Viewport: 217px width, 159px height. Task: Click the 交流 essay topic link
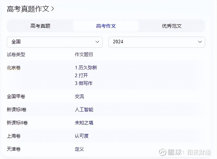(x=79, y=96)
